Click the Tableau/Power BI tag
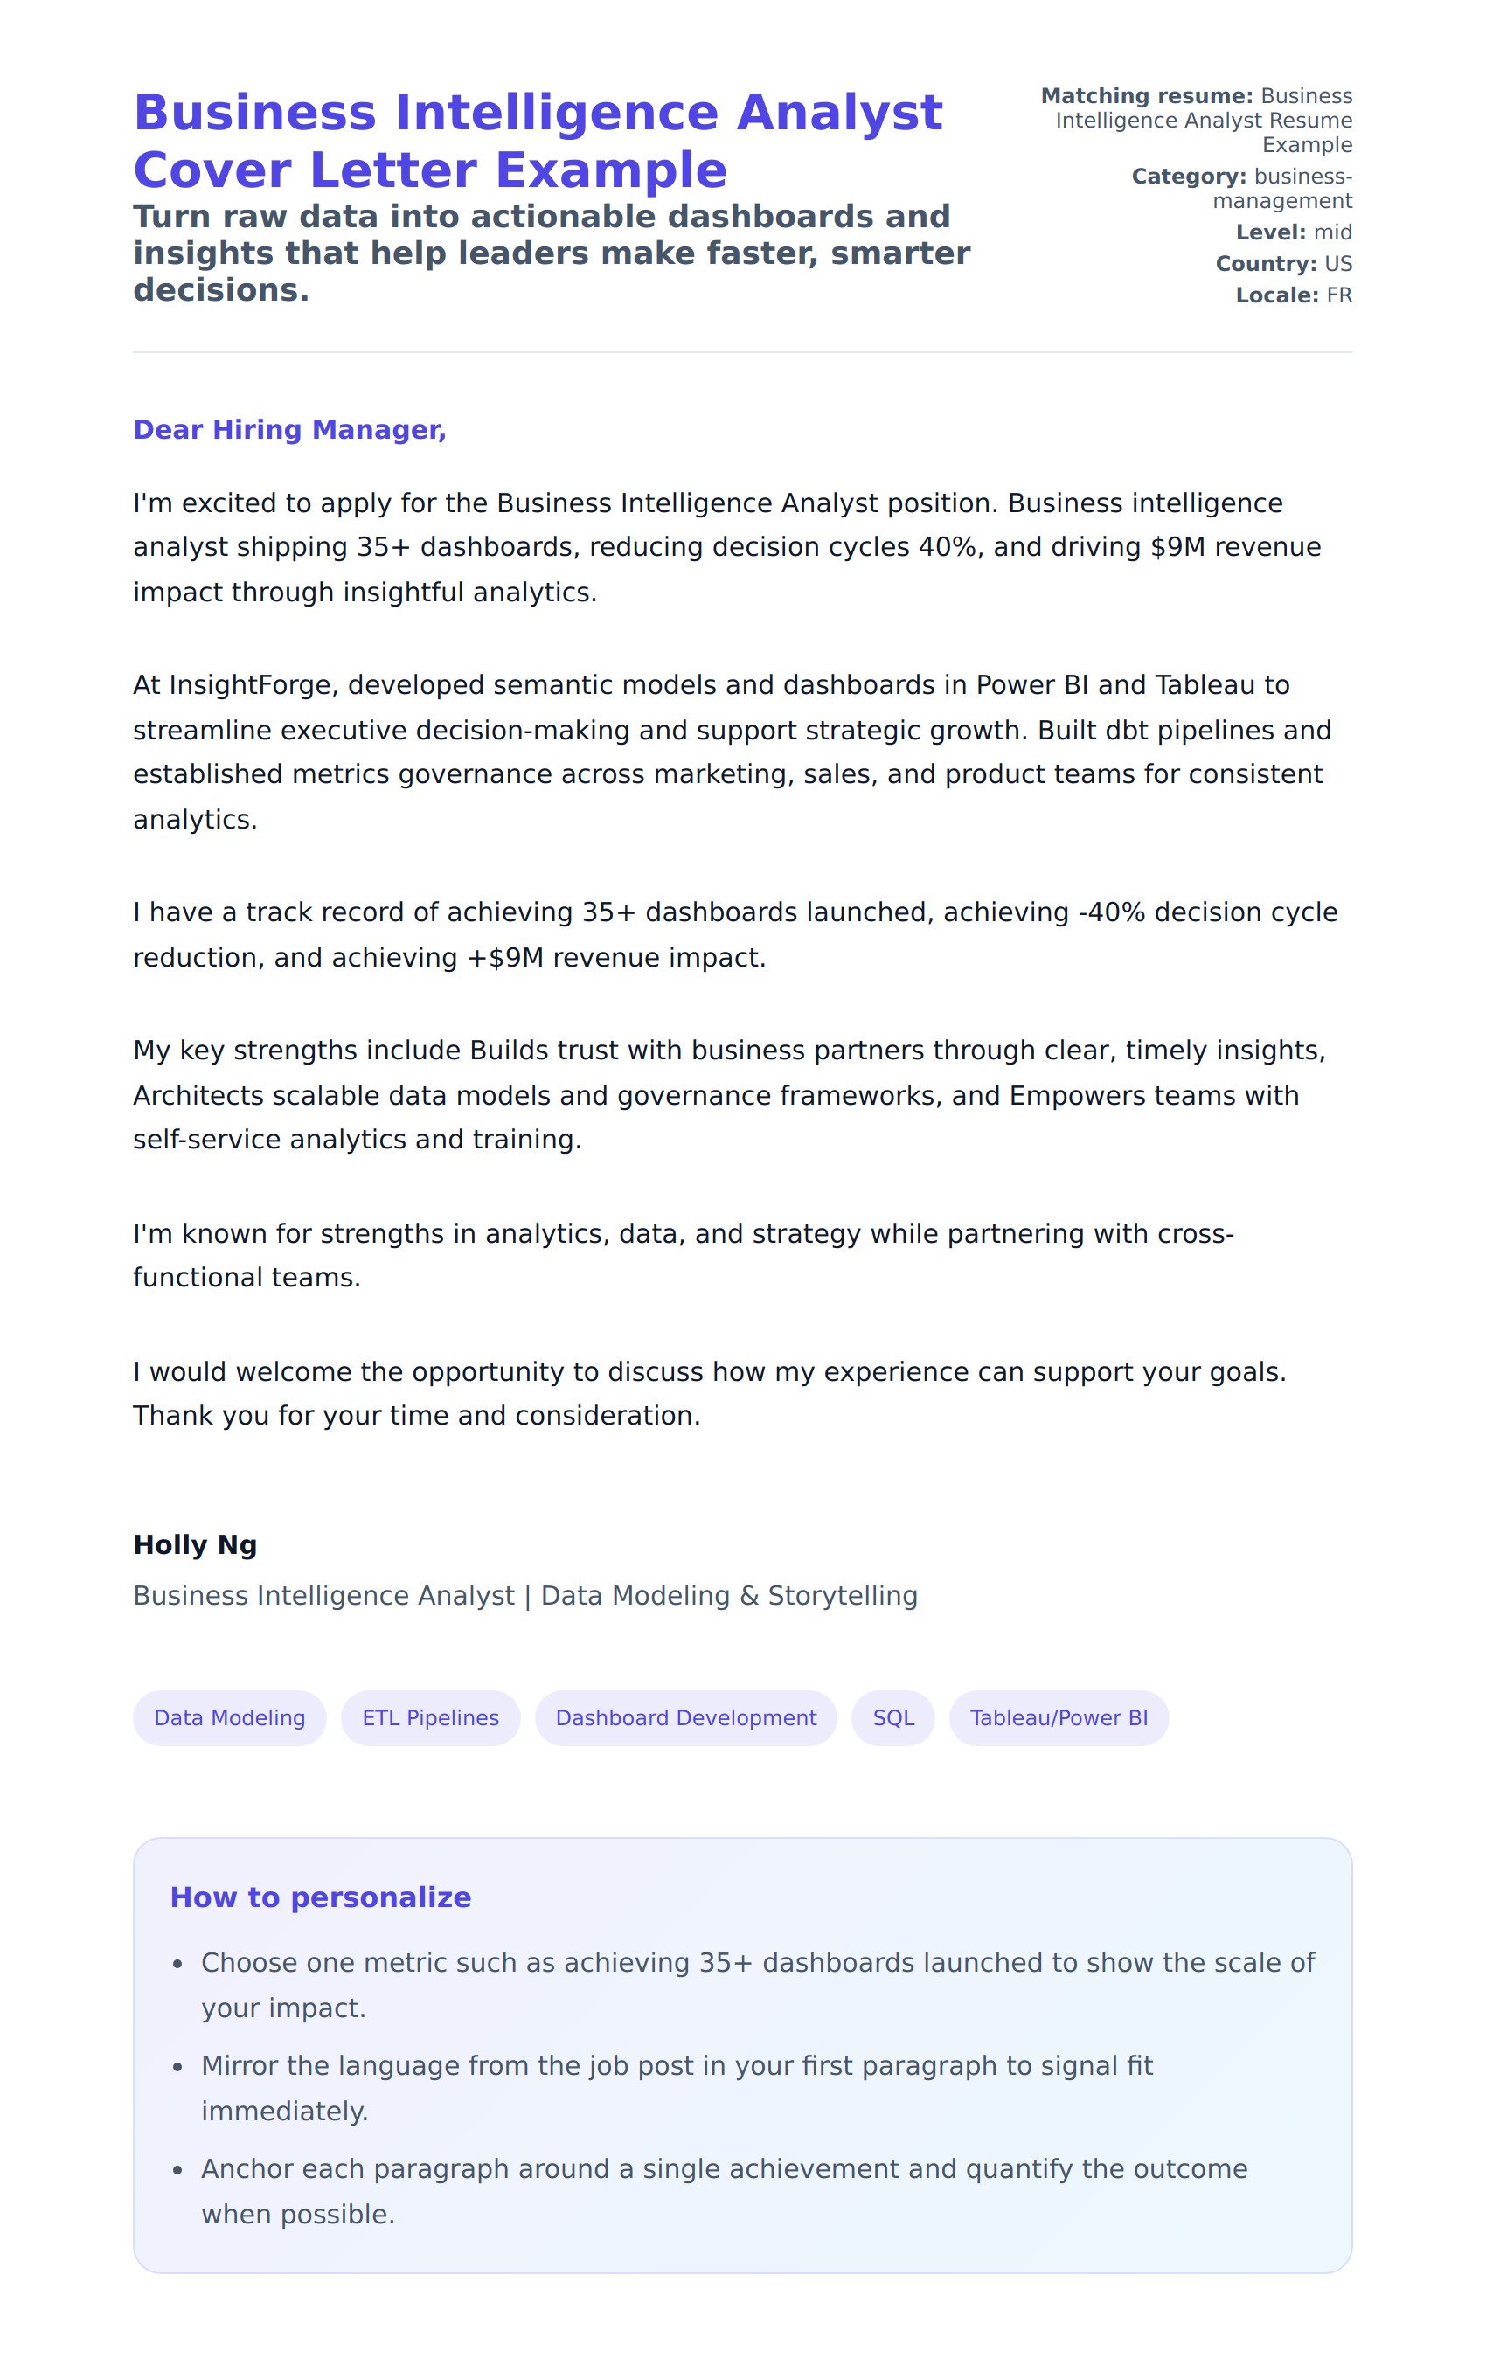This screenshot has height=2358, width=1486. 1059,1717
